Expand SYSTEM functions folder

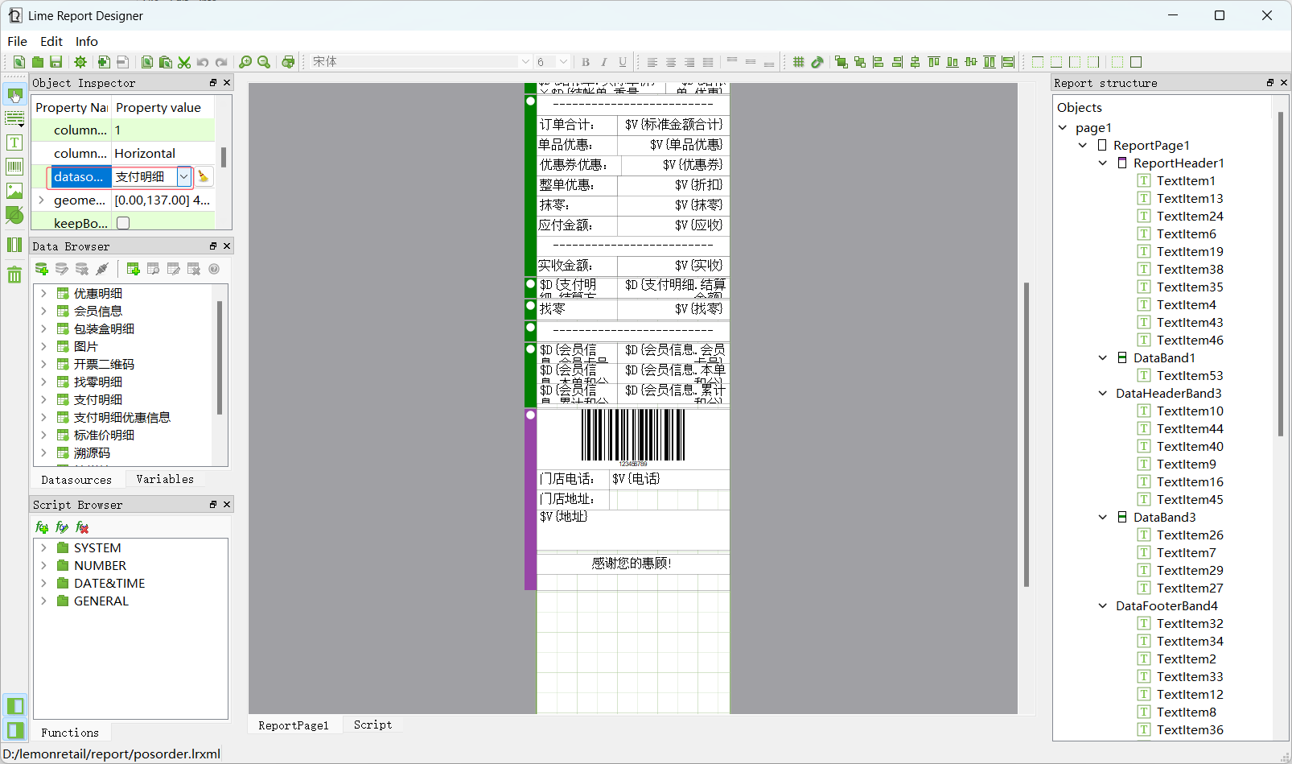coord(43,547)
